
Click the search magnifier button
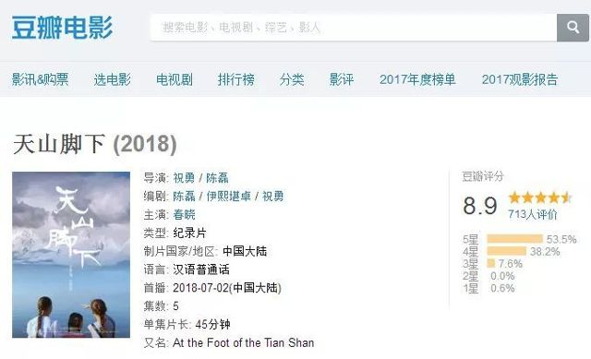pos(573,28)
